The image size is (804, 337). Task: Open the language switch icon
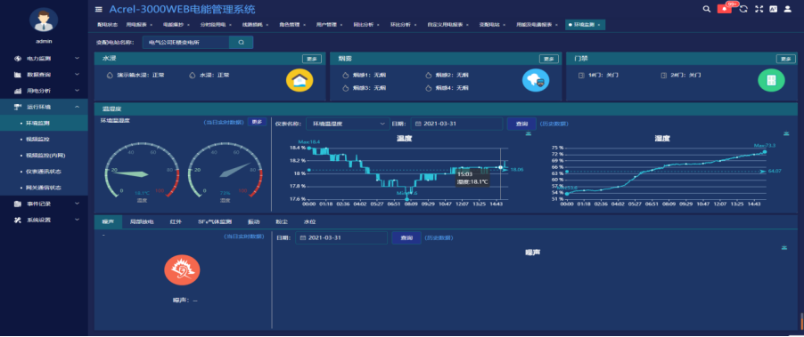tap(773, 9)
